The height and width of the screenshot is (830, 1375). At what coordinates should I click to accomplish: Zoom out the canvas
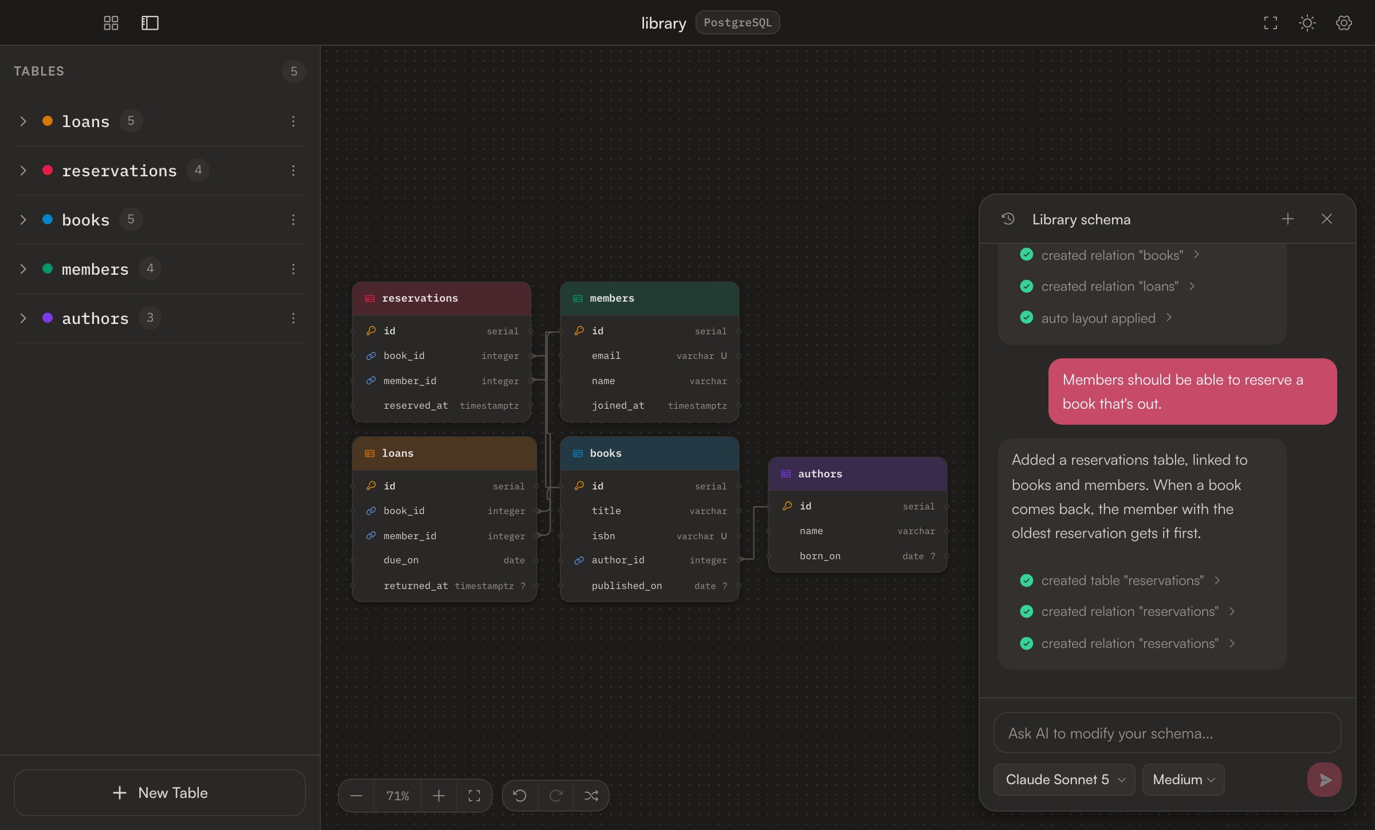tap(356, 796)
